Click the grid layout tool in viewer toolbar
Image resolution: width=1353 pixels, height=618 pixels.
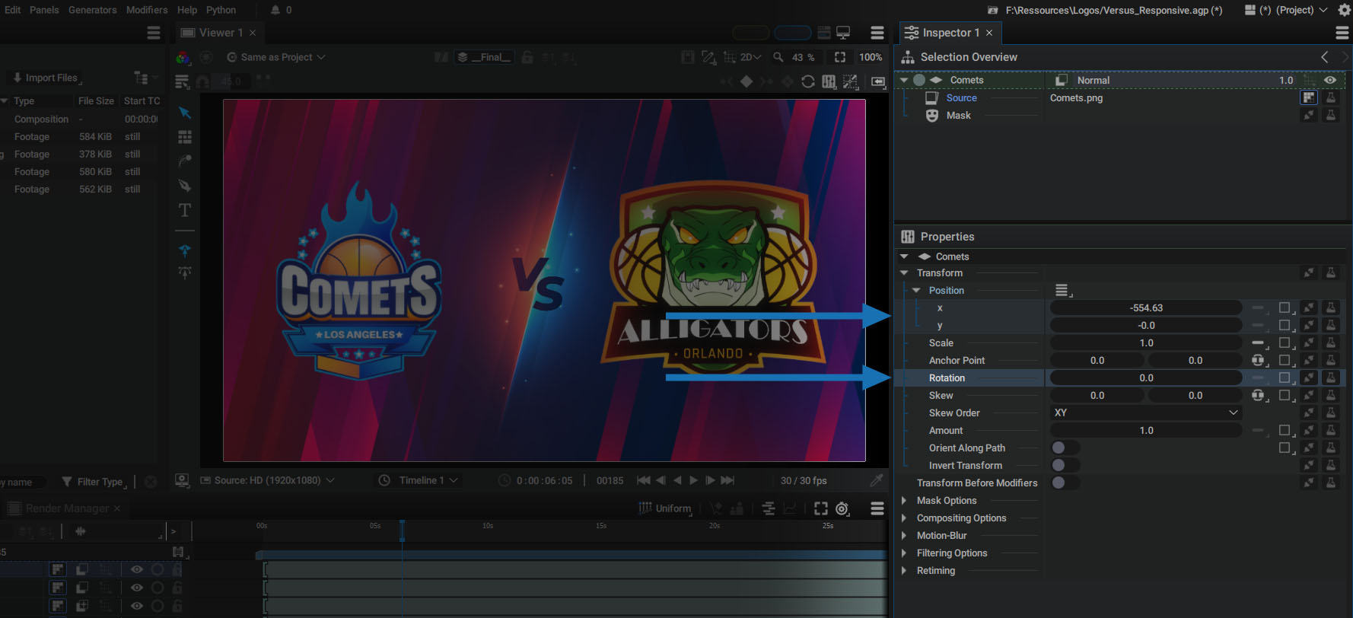[184, 137]
